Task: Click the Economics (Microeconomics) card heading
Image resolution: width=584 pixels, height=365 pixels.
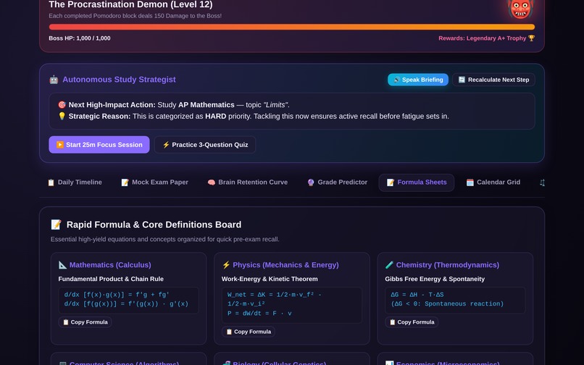Action: pos(448,363)
